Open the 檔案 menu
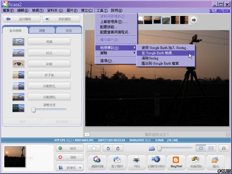This screenshot has width=232, height=174. click(8, 11)
